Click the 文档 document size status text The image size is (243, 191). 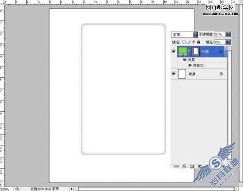pyautogui.click(x=45, y=189)
